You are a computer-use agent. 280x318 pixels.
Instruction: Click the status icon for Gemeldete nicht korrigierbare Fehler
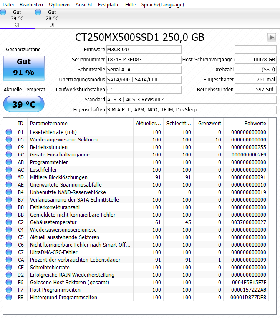pos(9,215)
